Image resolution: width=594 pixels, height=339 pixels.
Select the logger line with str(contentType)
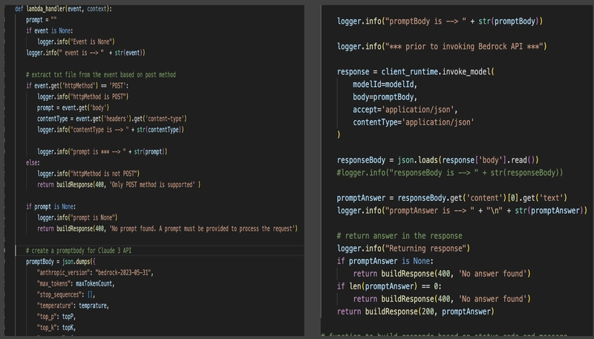click(110, 130)
